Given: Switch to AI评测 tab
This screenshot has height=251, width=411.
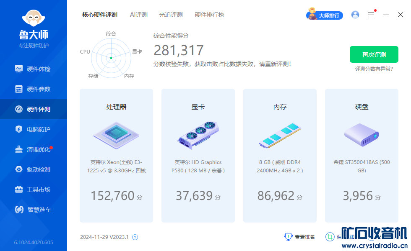Looking at the screenshot, I should (x=139, y=15).
